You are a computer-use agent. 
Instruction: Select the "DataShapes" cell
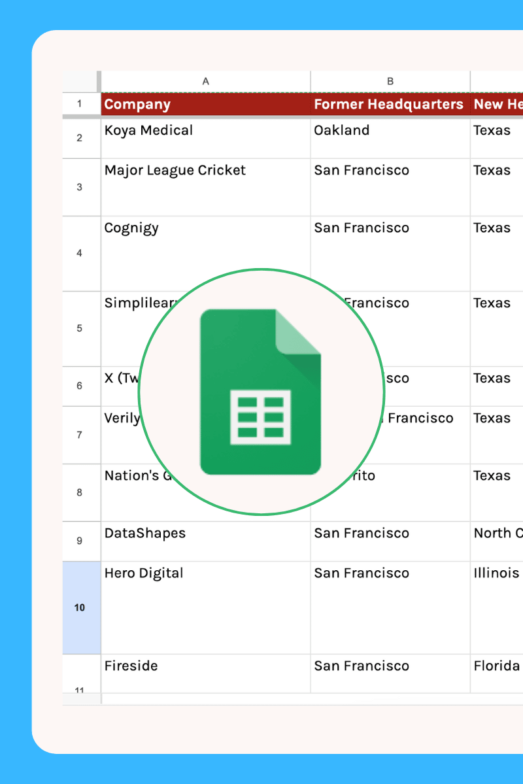click(x=205, y=541)
